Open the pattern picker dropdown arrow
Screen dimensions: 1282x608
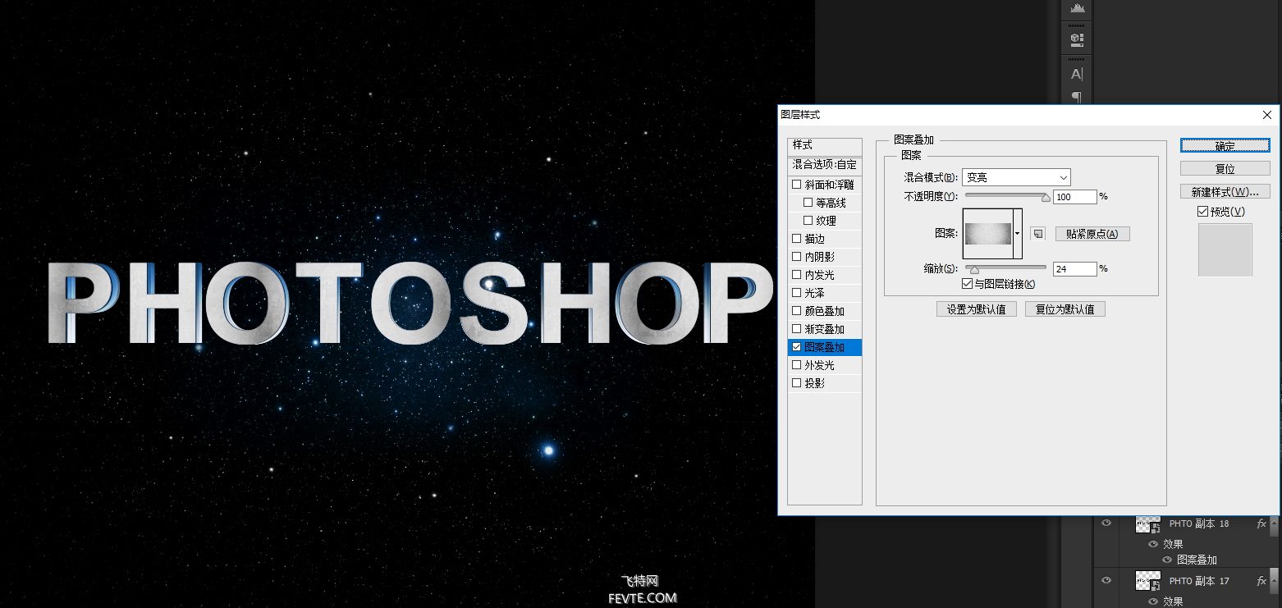1018,234
